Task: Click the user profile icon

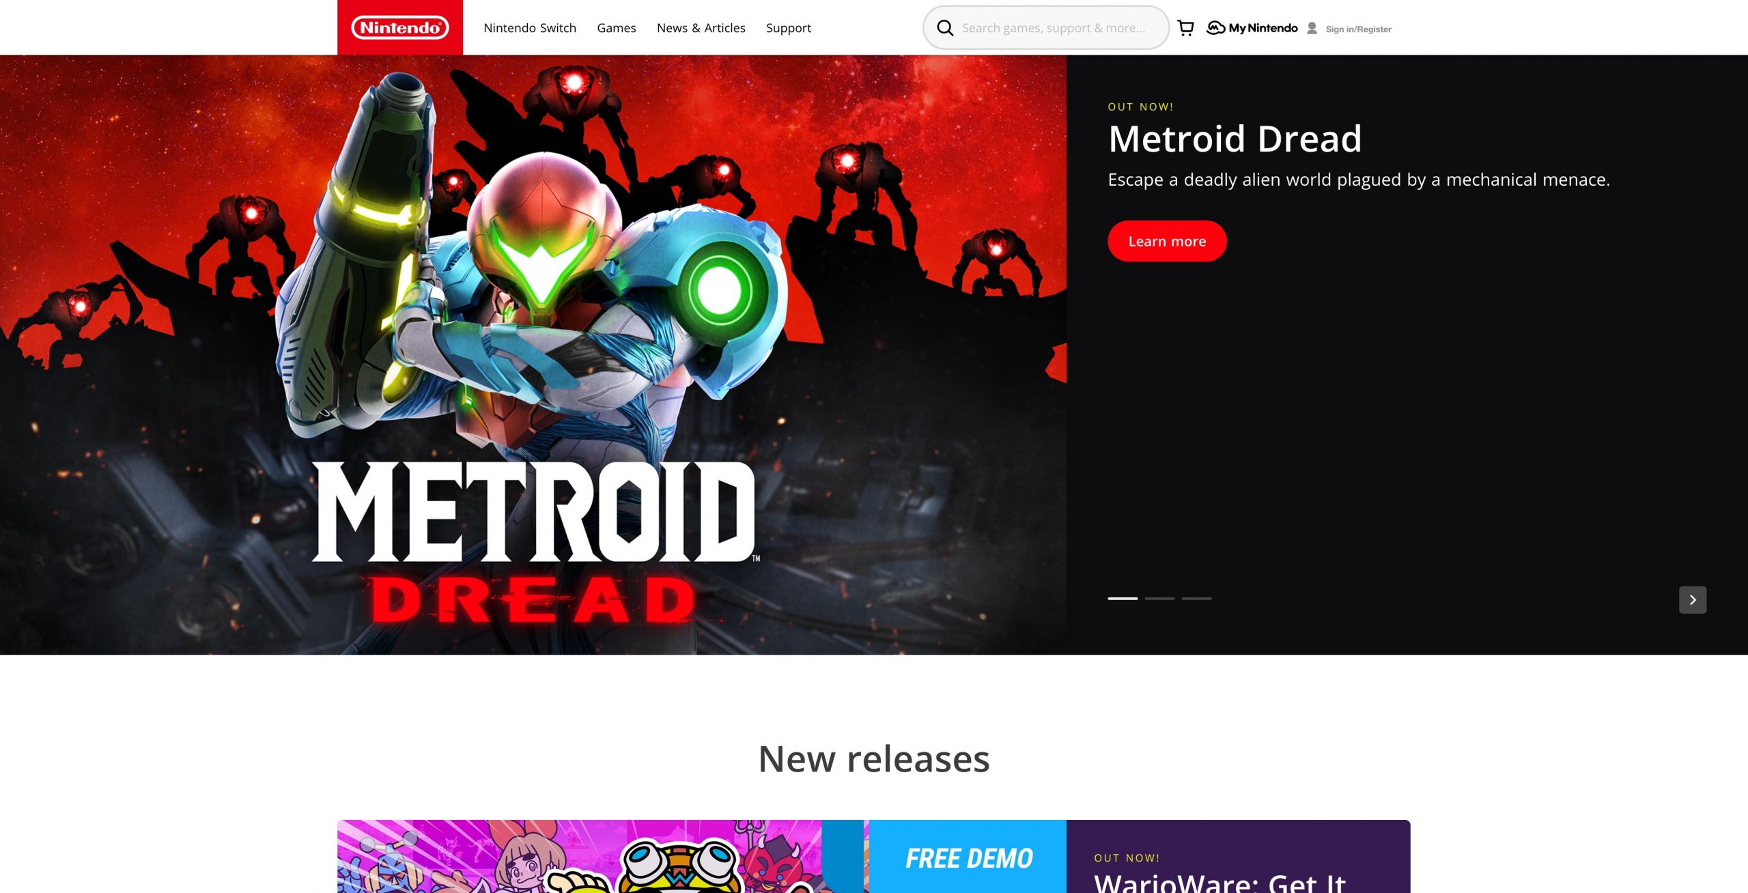Action: point(1312,29)
